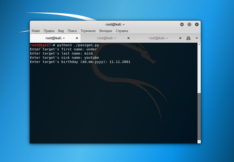Close the third terminal tab

pyautogui.click(x=180, y=38)
